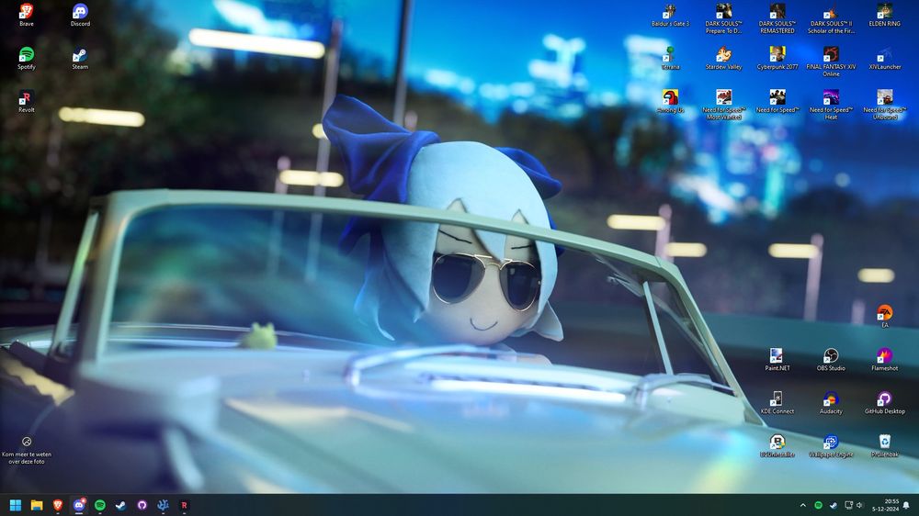
Task: Open Steam from the taskbar
Action: [120, 505]
